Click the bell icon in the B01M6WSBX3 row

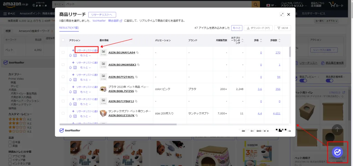tap(71, 67)
